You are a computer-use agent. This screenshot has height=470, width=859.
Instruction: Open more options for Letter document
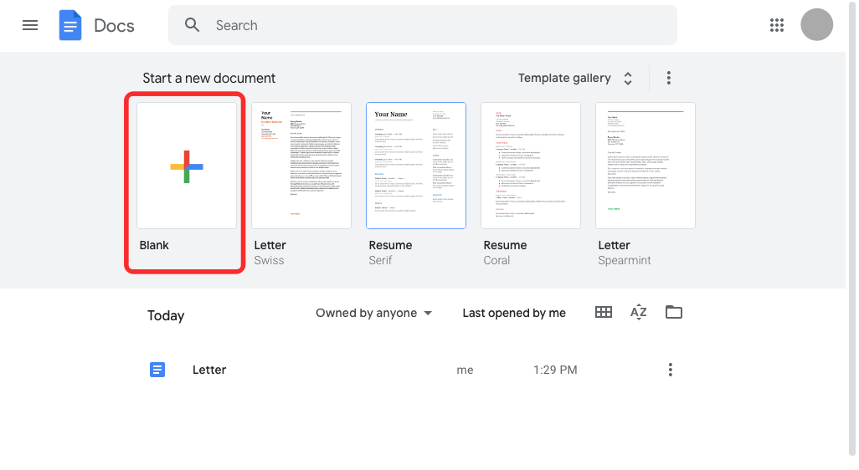click(x=670, y=370)
